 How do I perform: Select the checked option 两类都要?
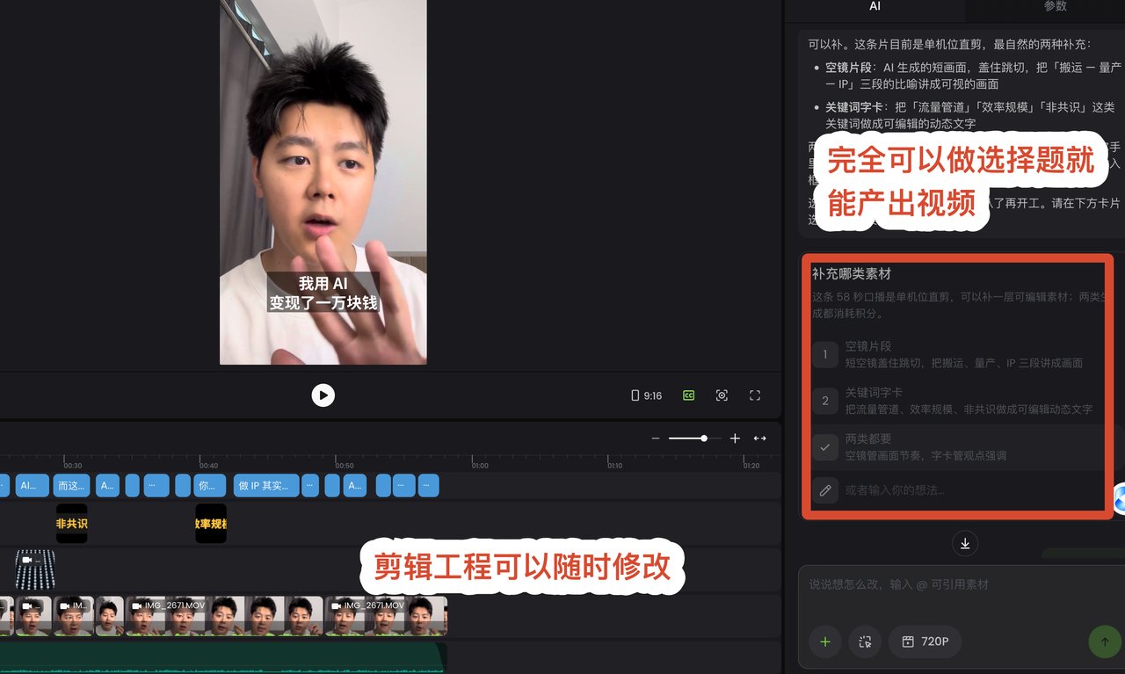pyautogui.click(x=956, y=447)
